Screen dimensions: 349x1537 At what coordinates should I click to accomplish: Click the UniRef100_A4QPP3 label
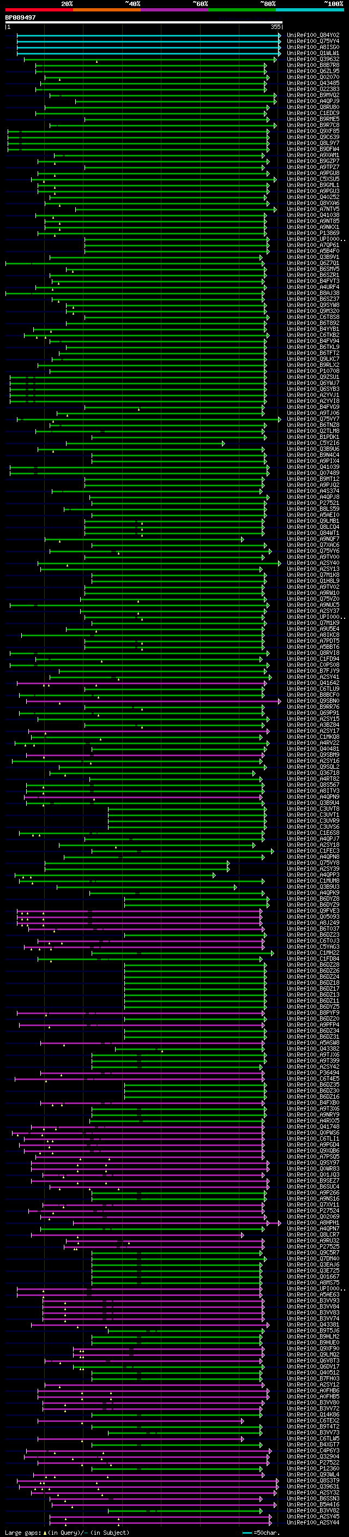(313, 875)
